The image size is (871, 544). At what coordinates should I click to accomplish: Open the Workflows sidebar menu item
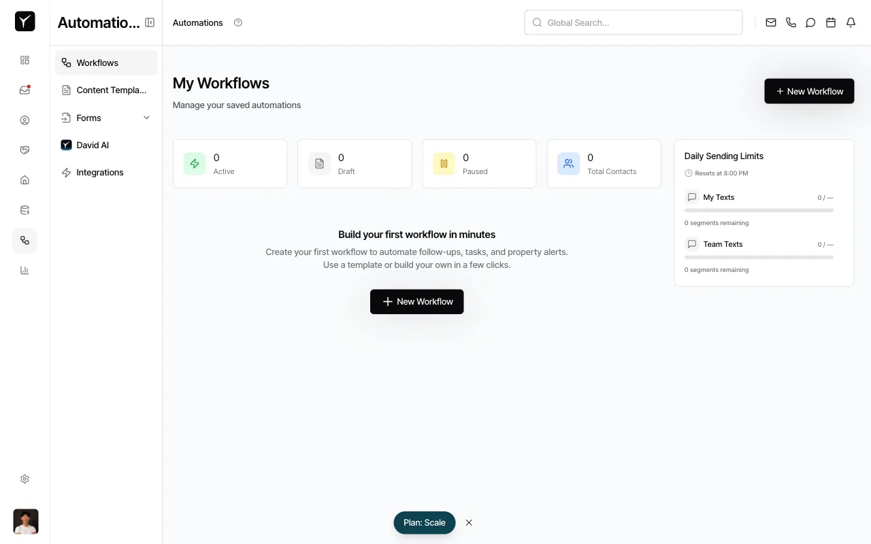coord(97,63)
